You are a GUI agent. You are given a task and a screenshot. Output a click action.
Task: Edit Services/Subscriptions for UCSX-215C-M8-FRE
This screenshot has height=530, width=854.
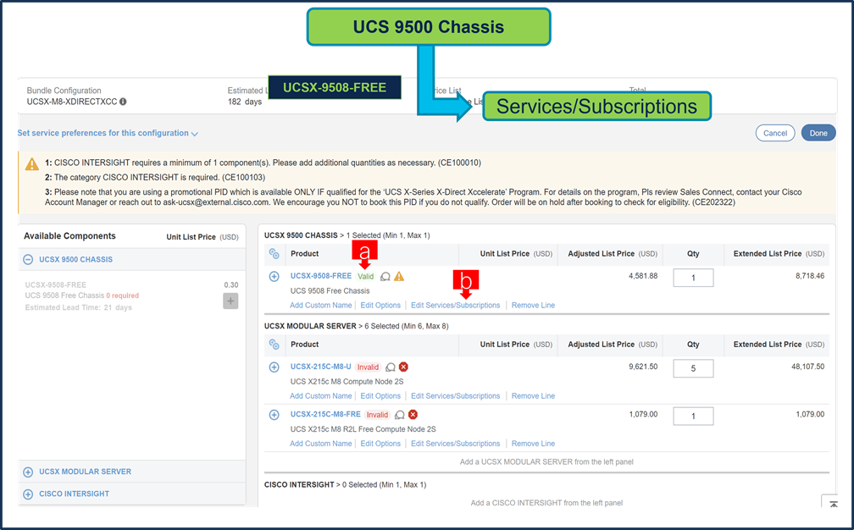(x=455, y=444)
